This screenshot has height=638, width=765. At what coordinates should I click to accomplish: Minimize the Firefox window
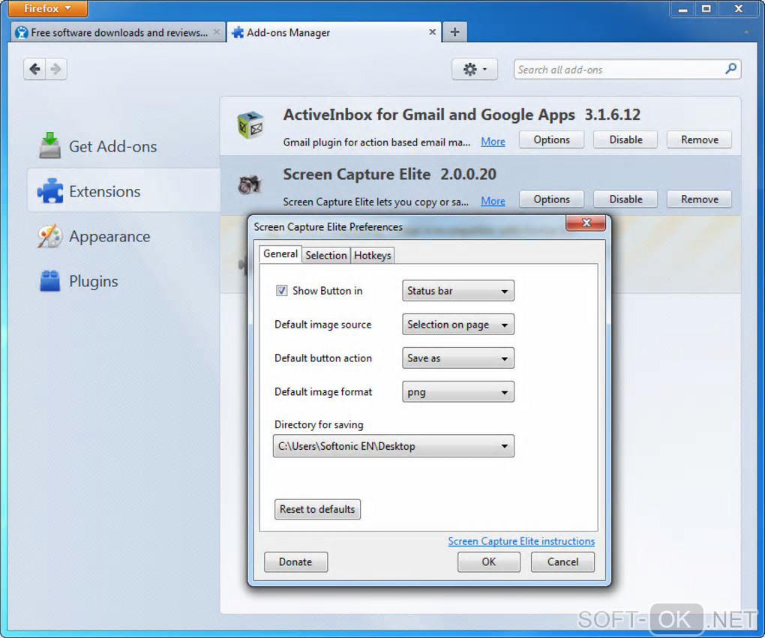point(683,9)
